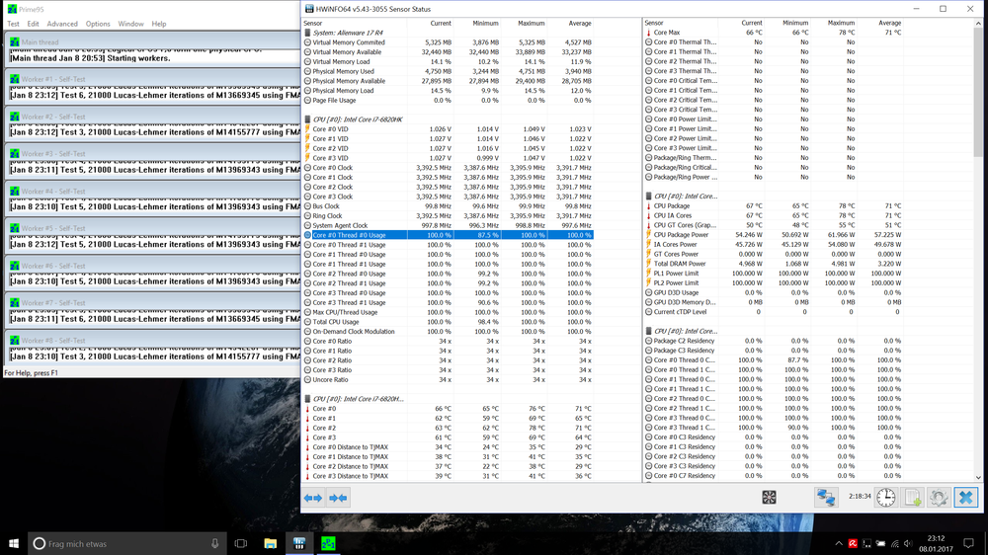Click the Current column header in left pane
Screen dimensions: 988x555
coord(441,23)
